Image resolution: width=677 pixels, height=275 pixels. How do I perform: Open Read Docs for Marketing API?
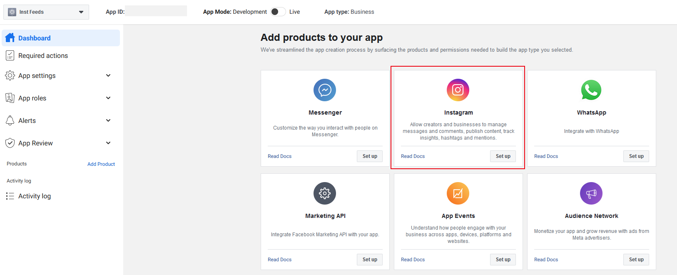279,260
